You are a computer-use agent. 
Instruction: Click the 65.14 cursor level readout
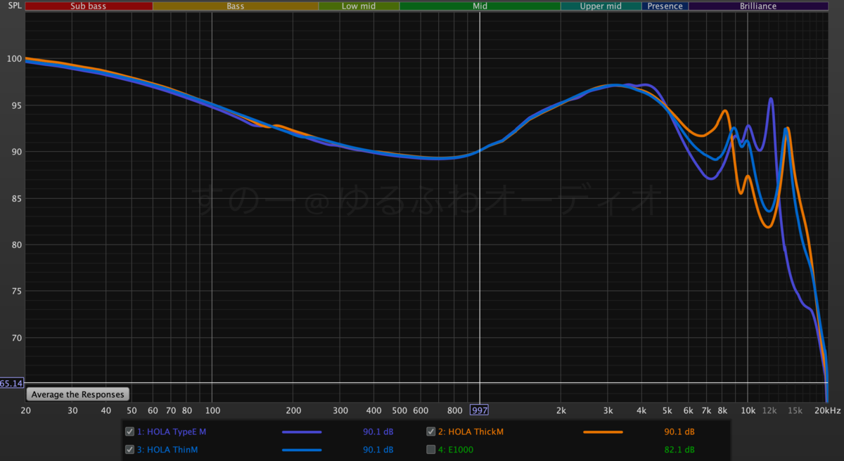coord(12,383)
